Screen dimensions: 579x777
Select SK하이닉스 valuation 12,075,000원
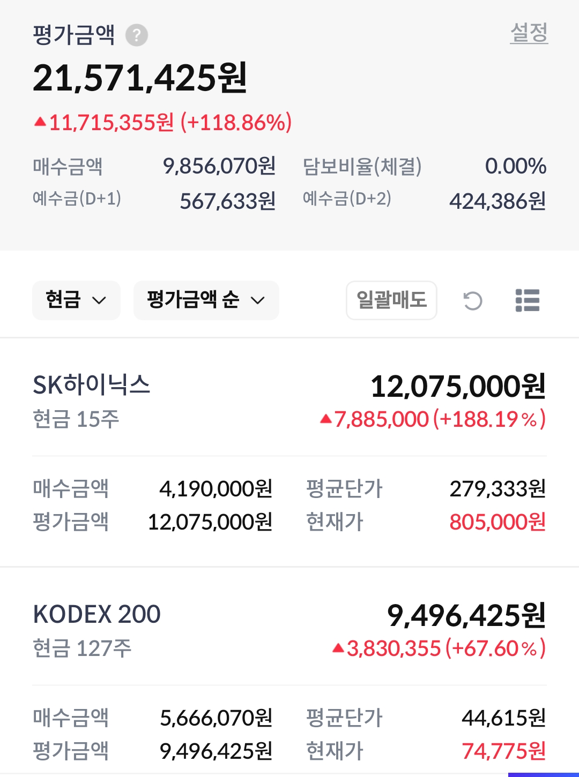click(458, 386)
